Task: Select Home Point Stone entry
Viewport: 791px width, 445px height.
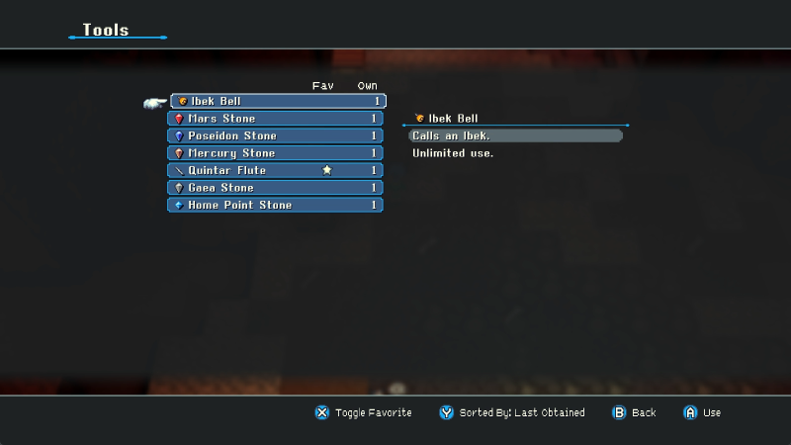Action: (x=275, y=205)
